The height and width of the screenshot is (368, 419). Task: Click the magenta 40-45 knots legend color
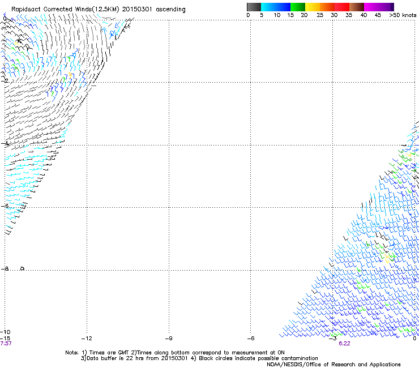point(371,7)
